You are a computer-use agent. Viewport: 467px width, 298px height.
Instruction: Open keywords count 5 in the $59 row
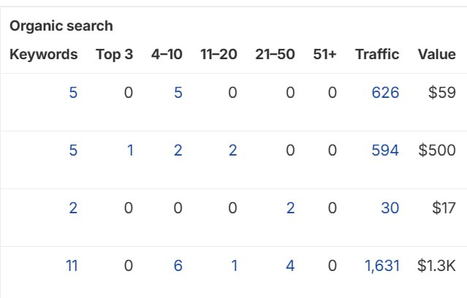[73, 93]
